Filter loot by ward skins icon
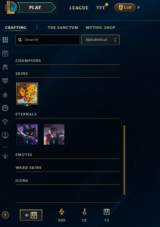This screenshot has width=160, height=227. click(5, 122)
